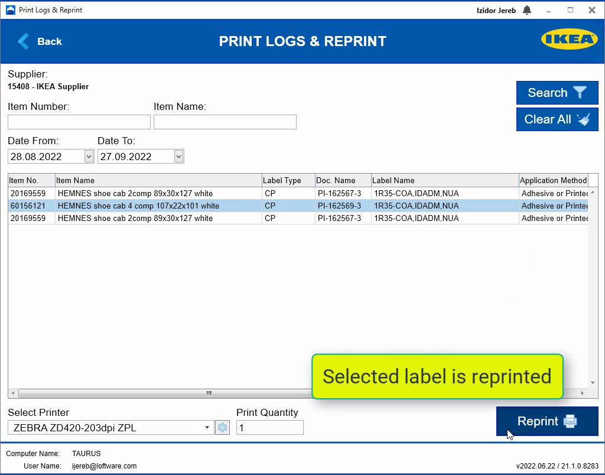Viewport: 605px width, 475px height.
Task: Click Date To value 27.09.2022
Action: tap(126, 157)
